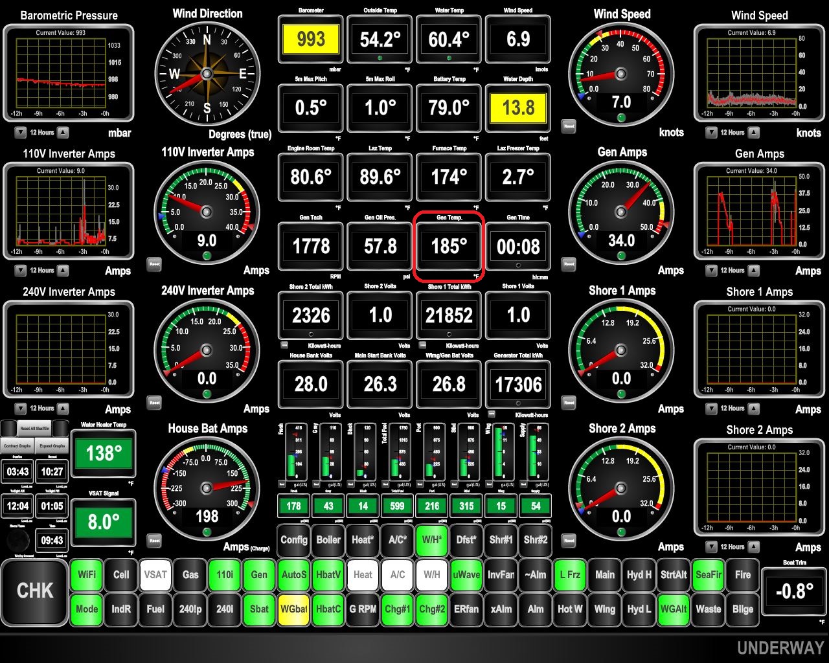
Task: Click the Moon Phase icon
Action: pyautogui.click(x=17, y=540)
